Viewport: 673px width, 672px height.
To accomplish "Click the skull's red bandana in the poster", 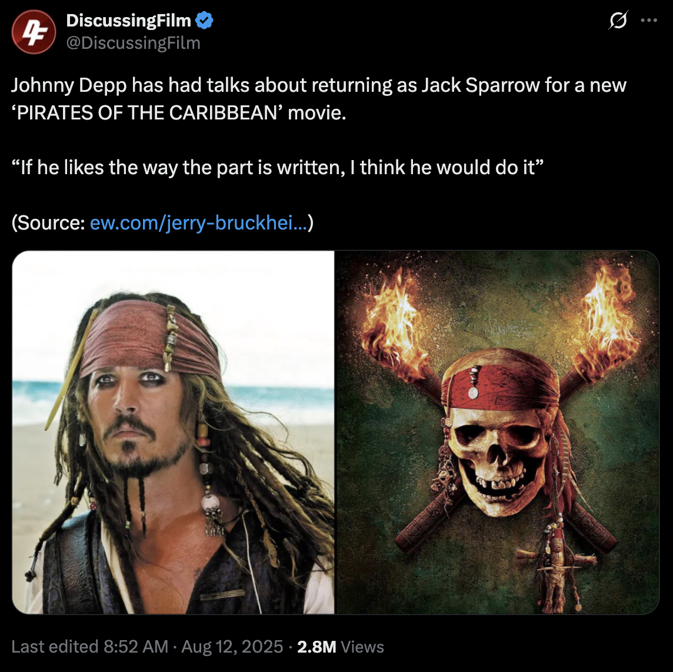I will click(x=501, y=382).
